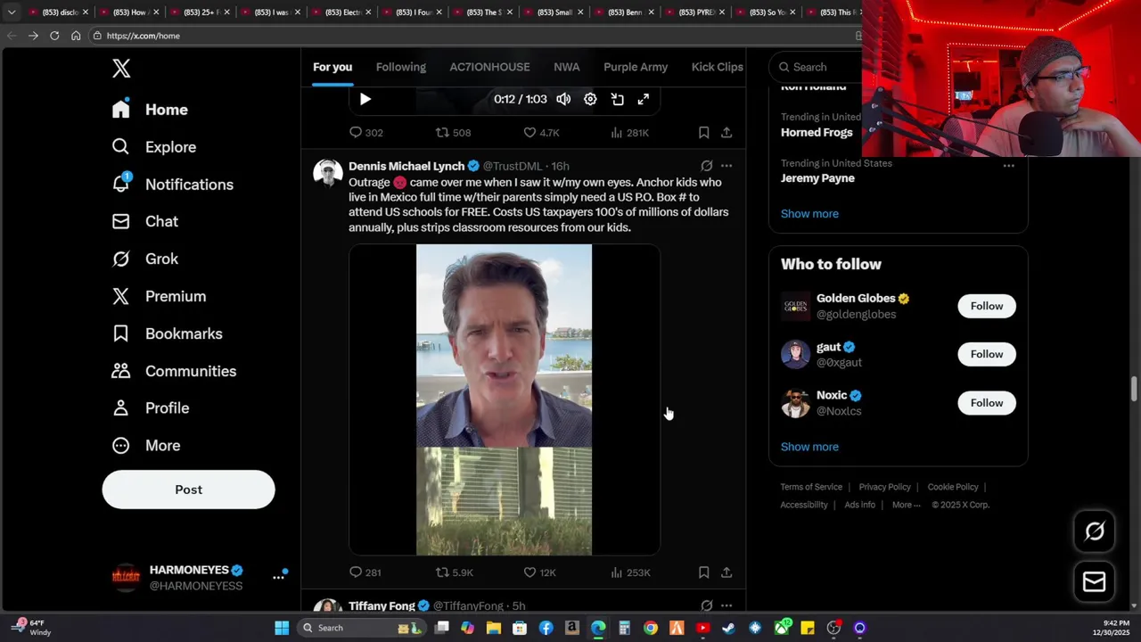Open the Privacy Policy link
This screenshot has width=1141, height=642.
(884, 487)
